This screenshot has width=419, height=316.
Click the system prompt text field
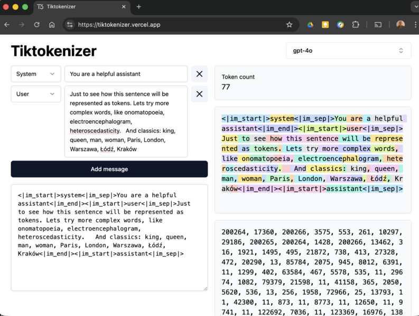(x=126, y=74)
